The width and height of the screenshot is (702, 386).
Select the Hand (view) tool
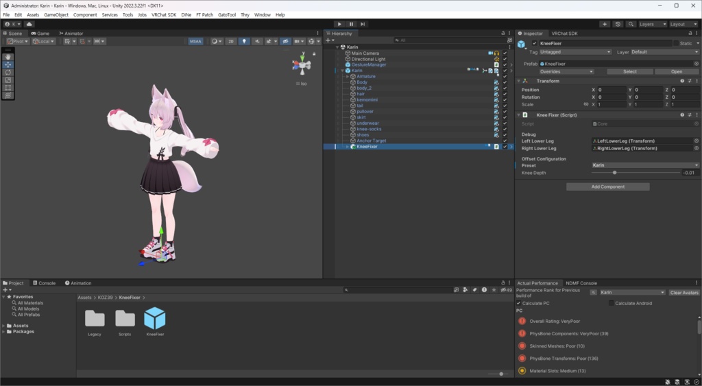8,57
